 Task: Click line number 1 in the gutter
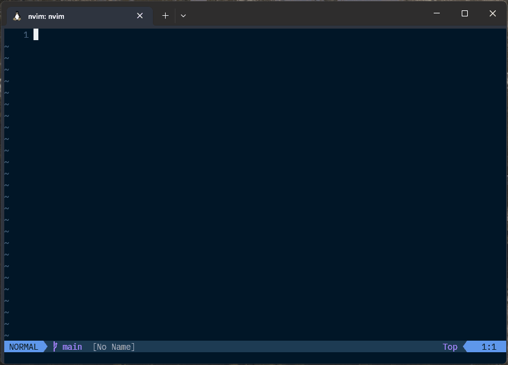[x=26, y=35]
